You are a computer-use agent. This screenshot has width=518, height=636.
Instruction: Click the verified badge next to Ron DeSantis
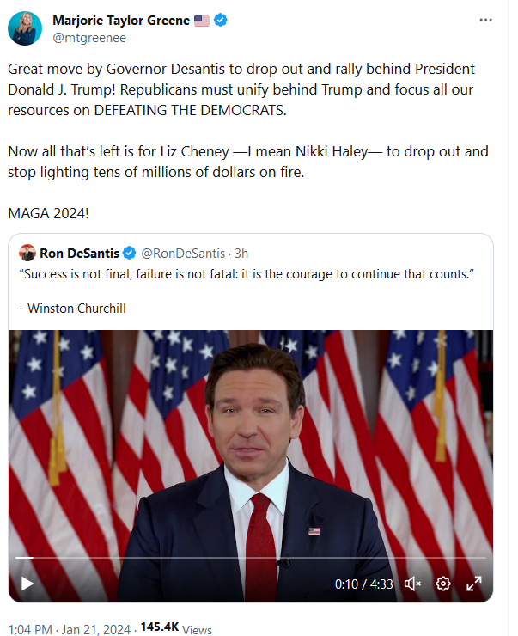pyautogui.click(x=129, y=253)
